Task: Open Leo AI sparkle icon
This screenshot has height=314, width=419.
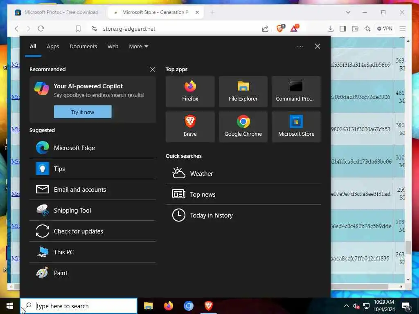Action: [367, 29]
